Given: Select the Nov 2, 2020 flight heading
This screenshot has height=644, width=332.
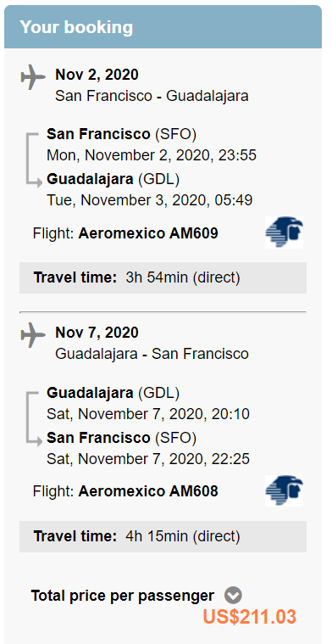Looking at the screenshot, I should (x=97, y=75).
